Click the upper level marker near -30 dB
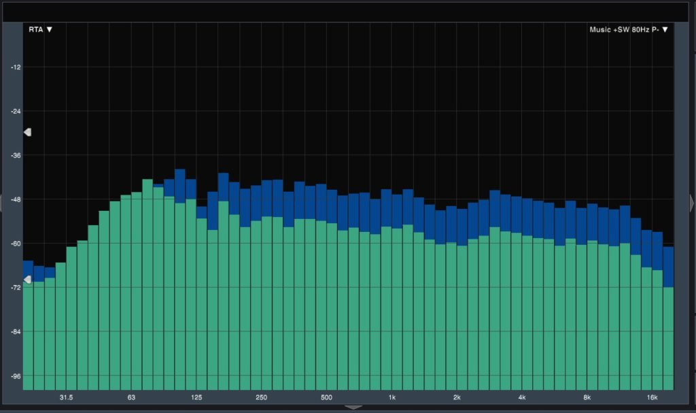This screenshot has width=696, height=413. 27,132
